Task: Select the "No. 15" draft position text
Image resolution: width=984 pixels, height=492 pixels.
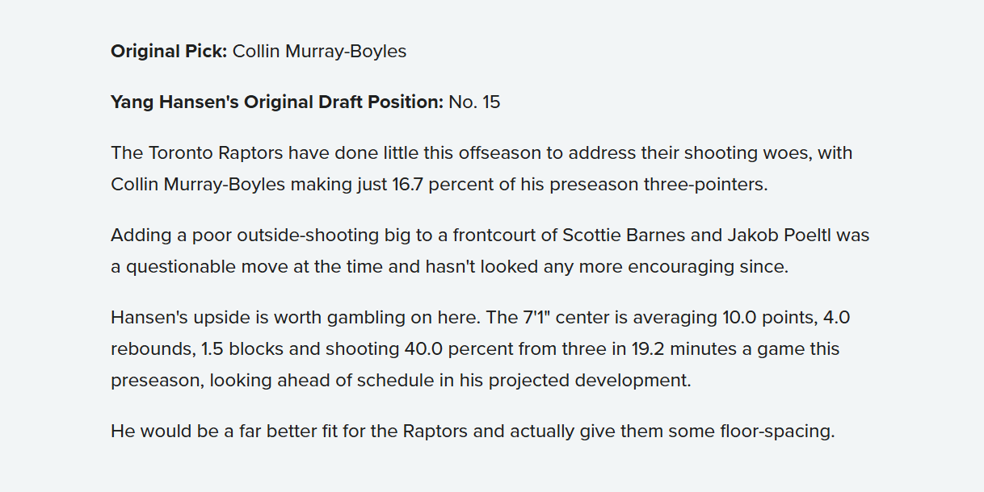Action: point(474,102)
